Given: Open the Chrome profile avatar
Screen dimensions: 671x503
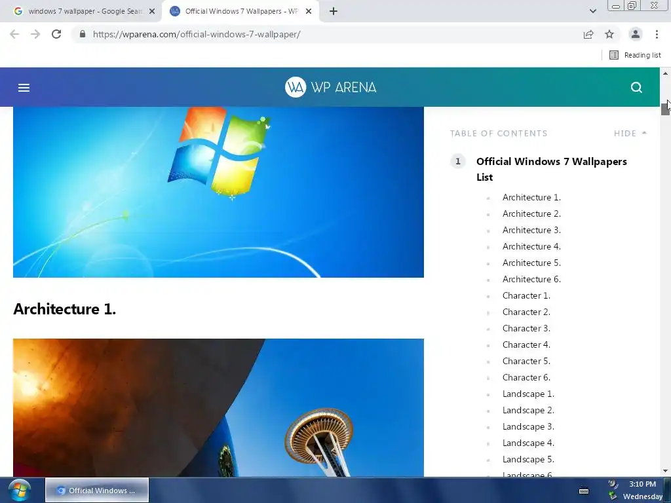Looking at the screenshot, I should (636, 34).
